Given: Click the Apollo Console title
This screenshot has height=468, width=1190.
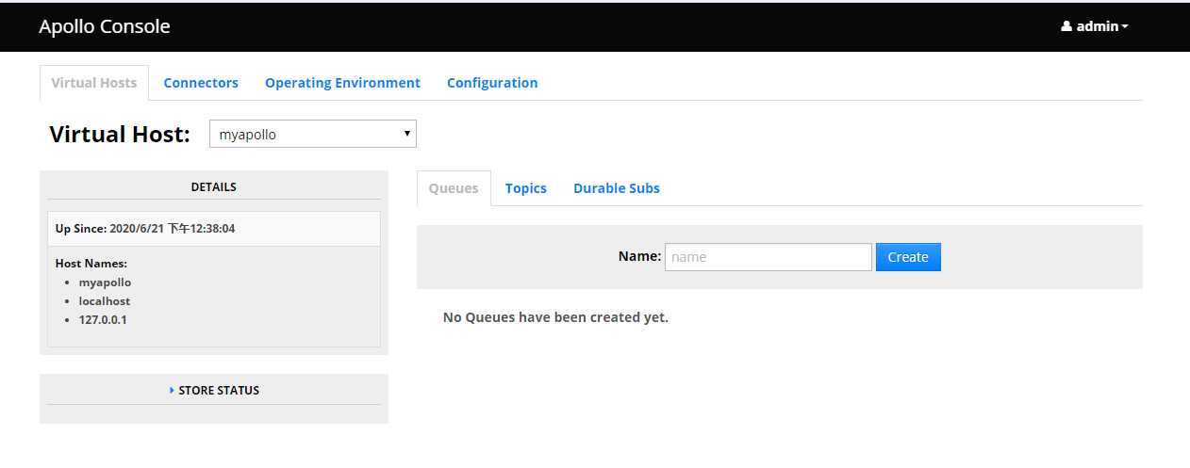Looking at the screenshot, I should 105,26.
